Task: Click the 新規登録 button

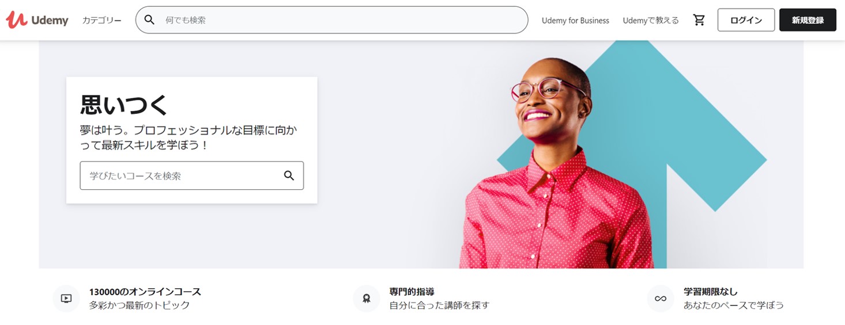Action: 808,20
